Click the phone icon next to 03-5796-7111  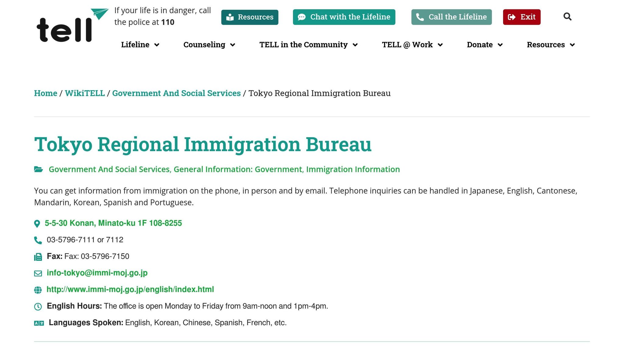coord(38,240)
